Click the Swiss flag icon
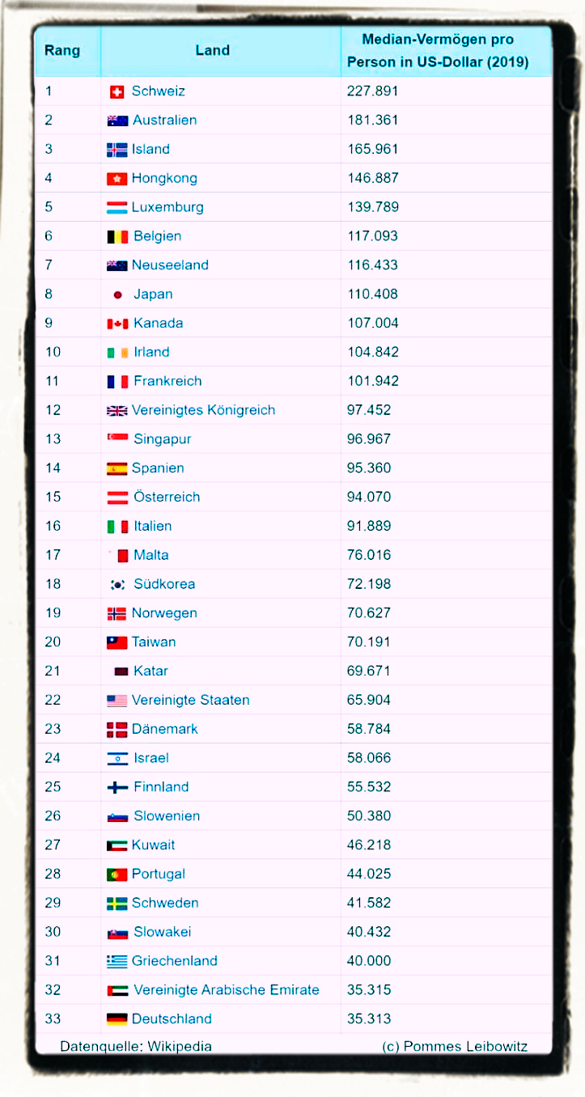 click(117, 91)
